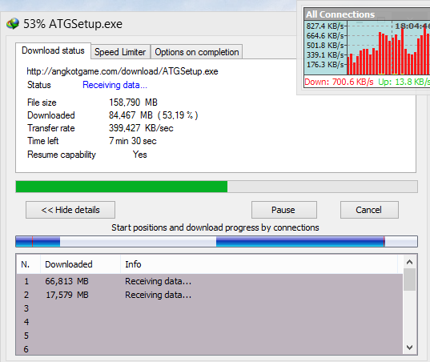Switch to the Download status tab
Screen dimensions: 430x362
[x=53, y=50]
